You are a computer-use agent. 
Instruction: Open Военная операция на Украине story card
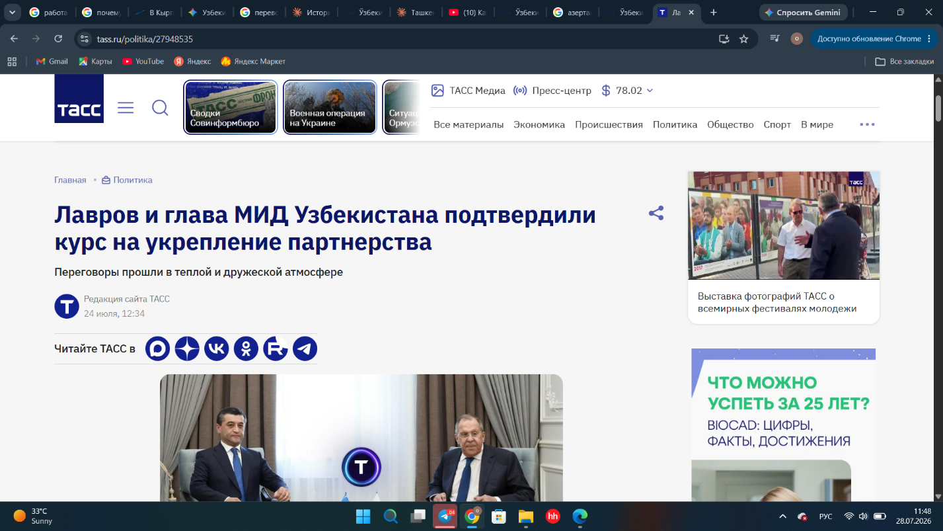330,107
